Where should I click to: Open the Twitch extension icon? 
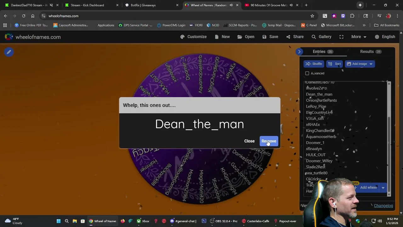click(343, 16)
